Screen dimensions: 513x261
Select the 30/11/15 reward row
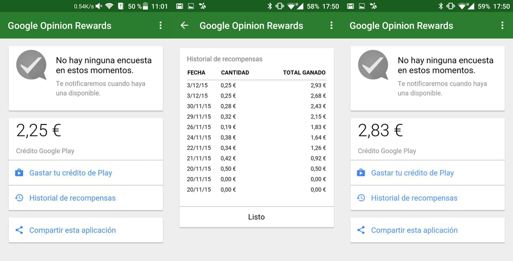(x=256, y=106)
